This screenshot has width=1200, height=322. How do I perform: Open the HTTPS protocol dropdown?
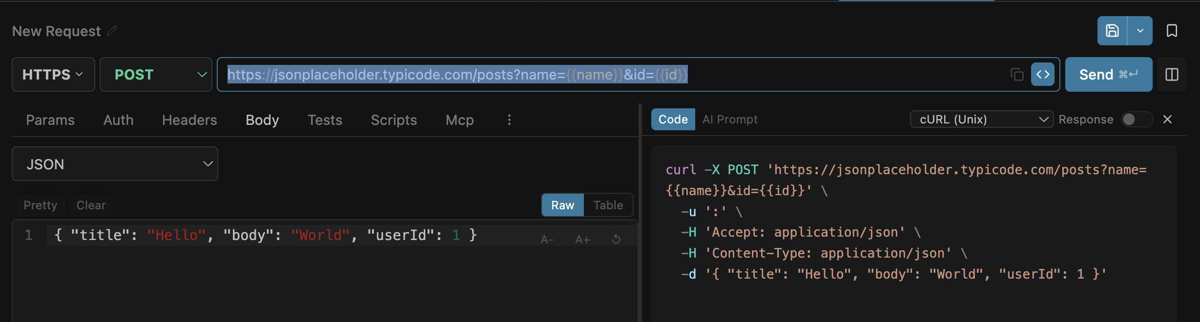pos(53,74)
